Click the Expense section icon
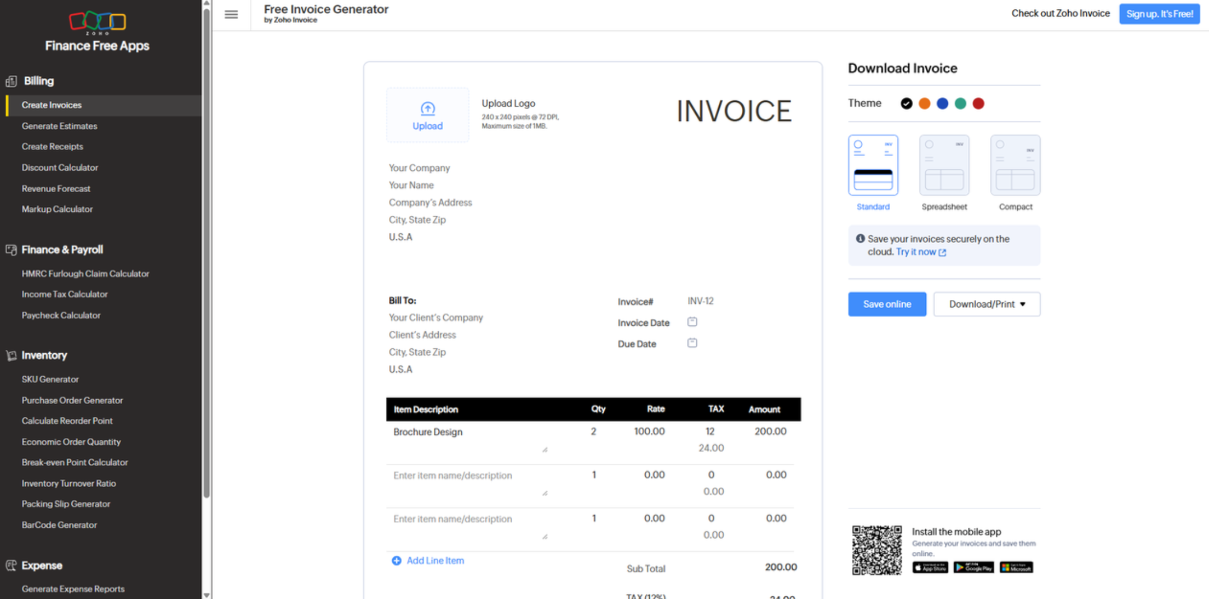The height and width of the screenshot is (599, 1209). [11, 566]
